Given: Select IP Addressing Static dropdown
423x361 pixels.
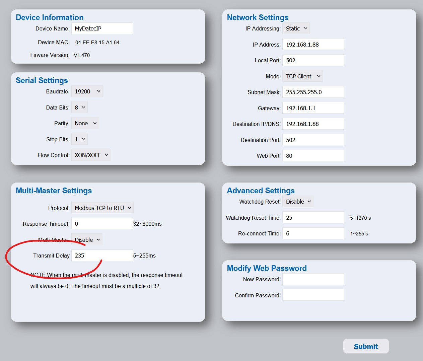Looking at the screenshot, I should pos(296,28).
